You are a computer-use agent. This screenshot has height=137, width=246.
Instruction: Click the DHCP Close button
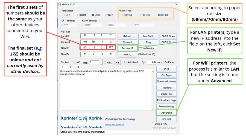(x=168, y=42)
